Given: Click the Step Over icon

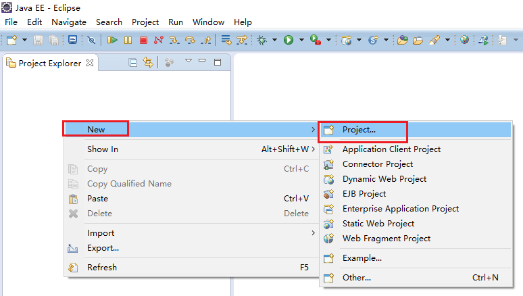Looking at the screenshot, I should tap(190, 40).
